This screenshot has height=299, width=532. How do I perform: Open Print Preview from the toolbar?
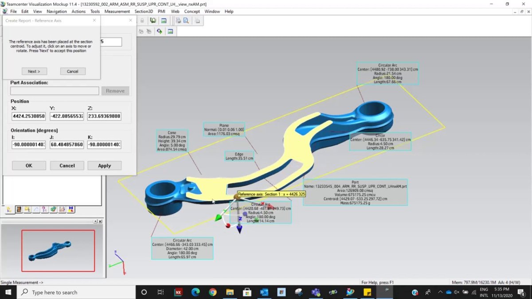point(186,20)
